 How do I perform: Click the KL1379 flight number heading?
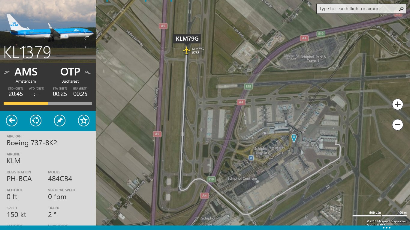27,52
